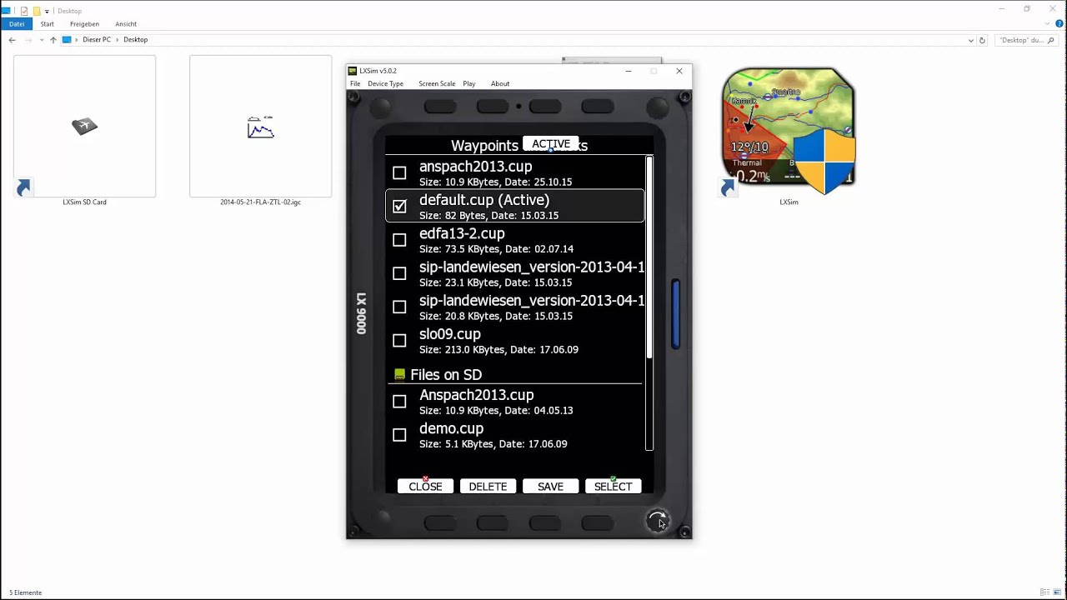This screenshot has height=600, width=1067.
Task: Open the LXSim SD Card shortcut icon
Action: 84,127
